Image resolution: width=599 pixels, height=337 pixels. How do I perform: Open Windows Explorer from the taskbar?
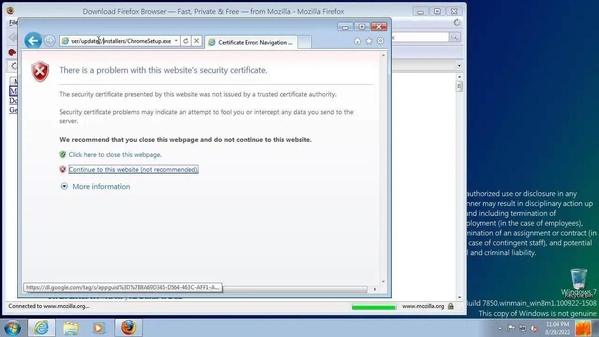(x=71, y=328)
